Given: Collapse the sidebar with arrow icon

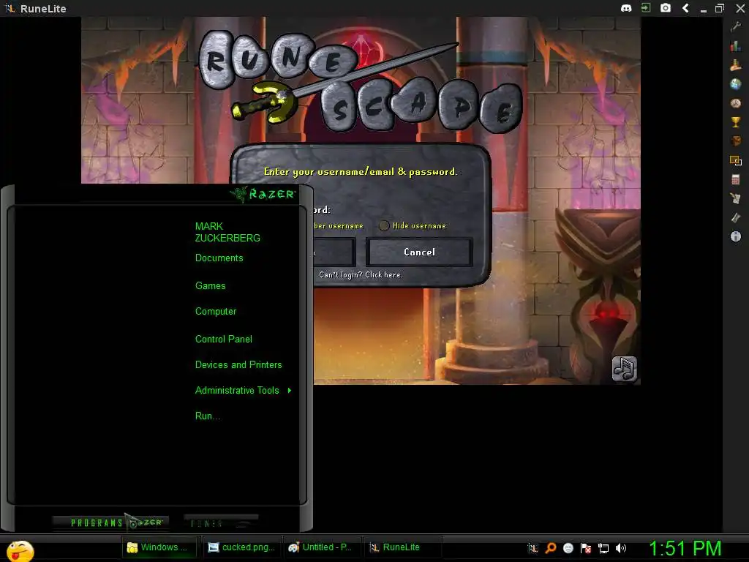Looking at the screenshot, I should (685, 8).
